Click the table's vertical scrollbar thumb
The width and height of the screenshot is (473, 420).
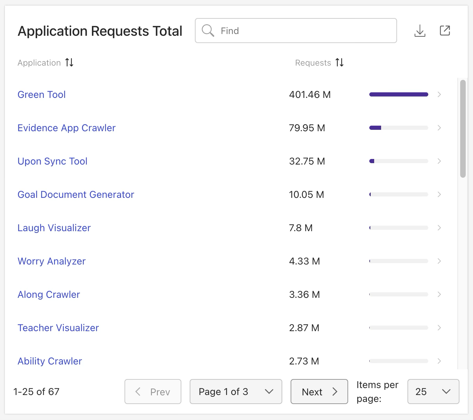click(x=463, y=129)
